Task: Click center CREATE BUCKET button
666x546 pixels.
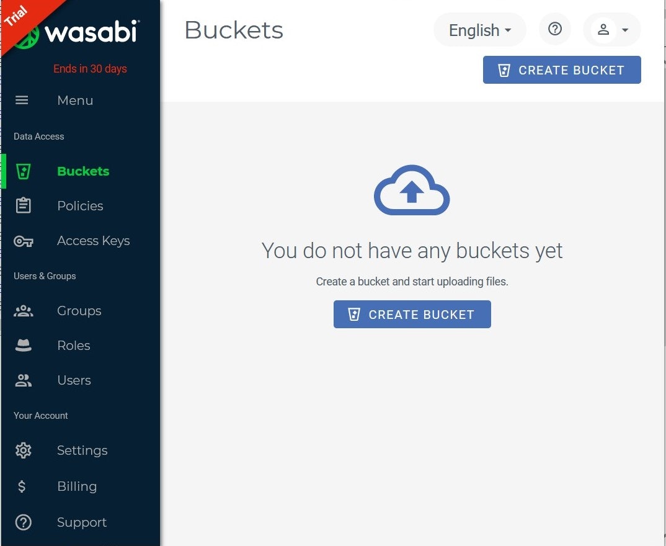Action: [x=412, y=315]
